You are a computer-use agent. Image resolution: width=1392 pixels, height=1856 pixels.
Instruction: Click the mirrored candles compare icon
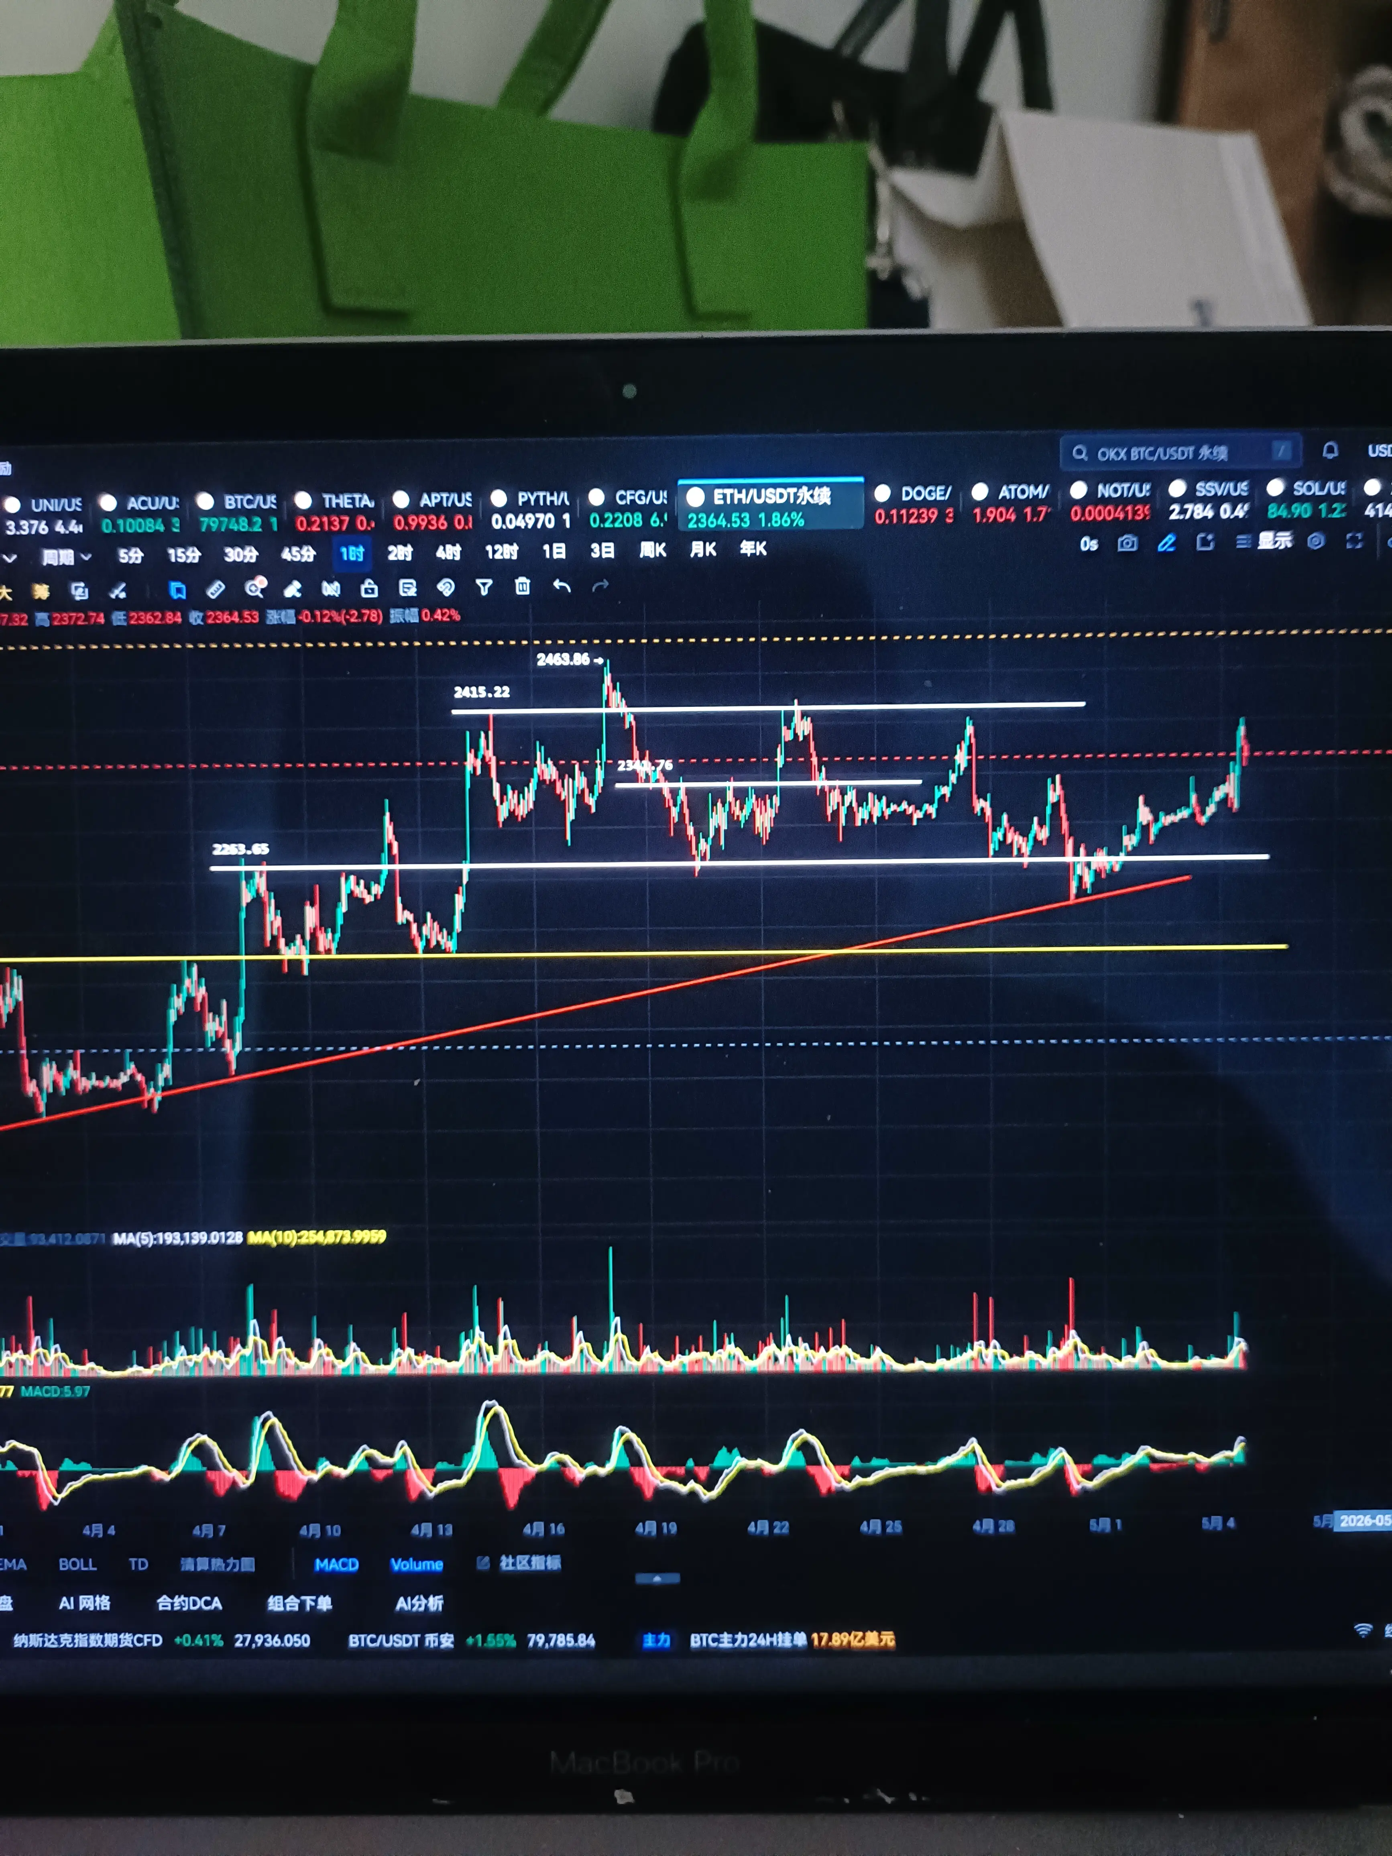(x=331, y=589)
